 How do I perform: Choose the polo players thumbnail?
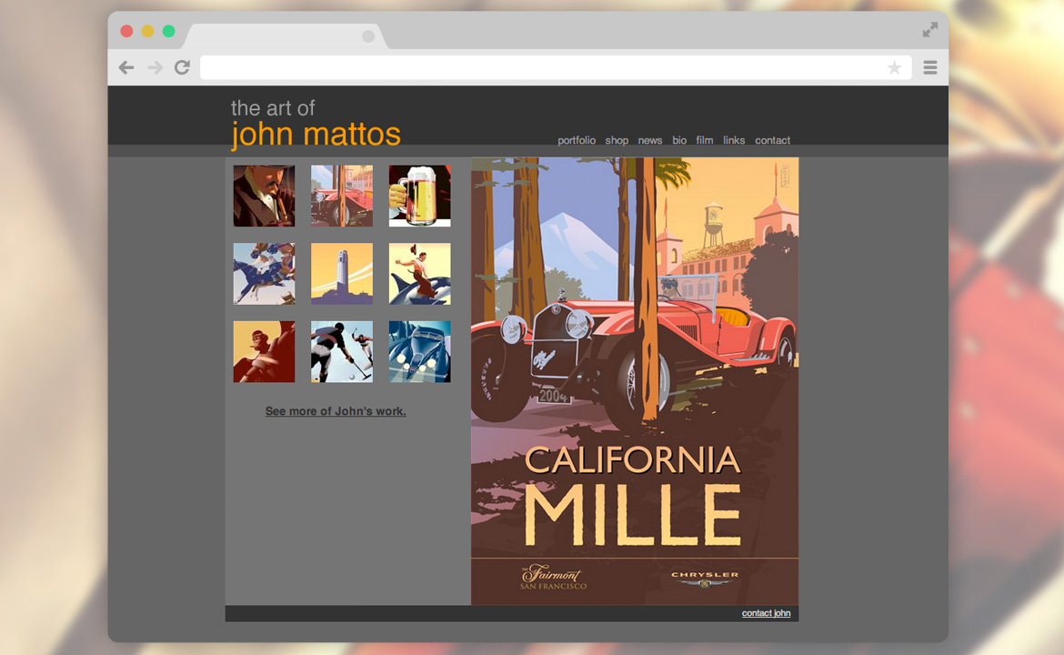(342, 352)
